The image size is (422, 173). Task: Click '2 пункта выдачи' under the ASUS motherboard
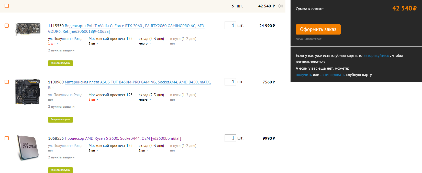click(x=61, y=107)
